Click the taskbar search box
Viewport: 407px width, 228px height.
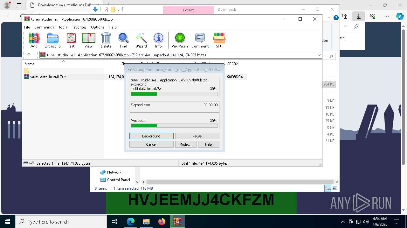[x=61, y=222]
